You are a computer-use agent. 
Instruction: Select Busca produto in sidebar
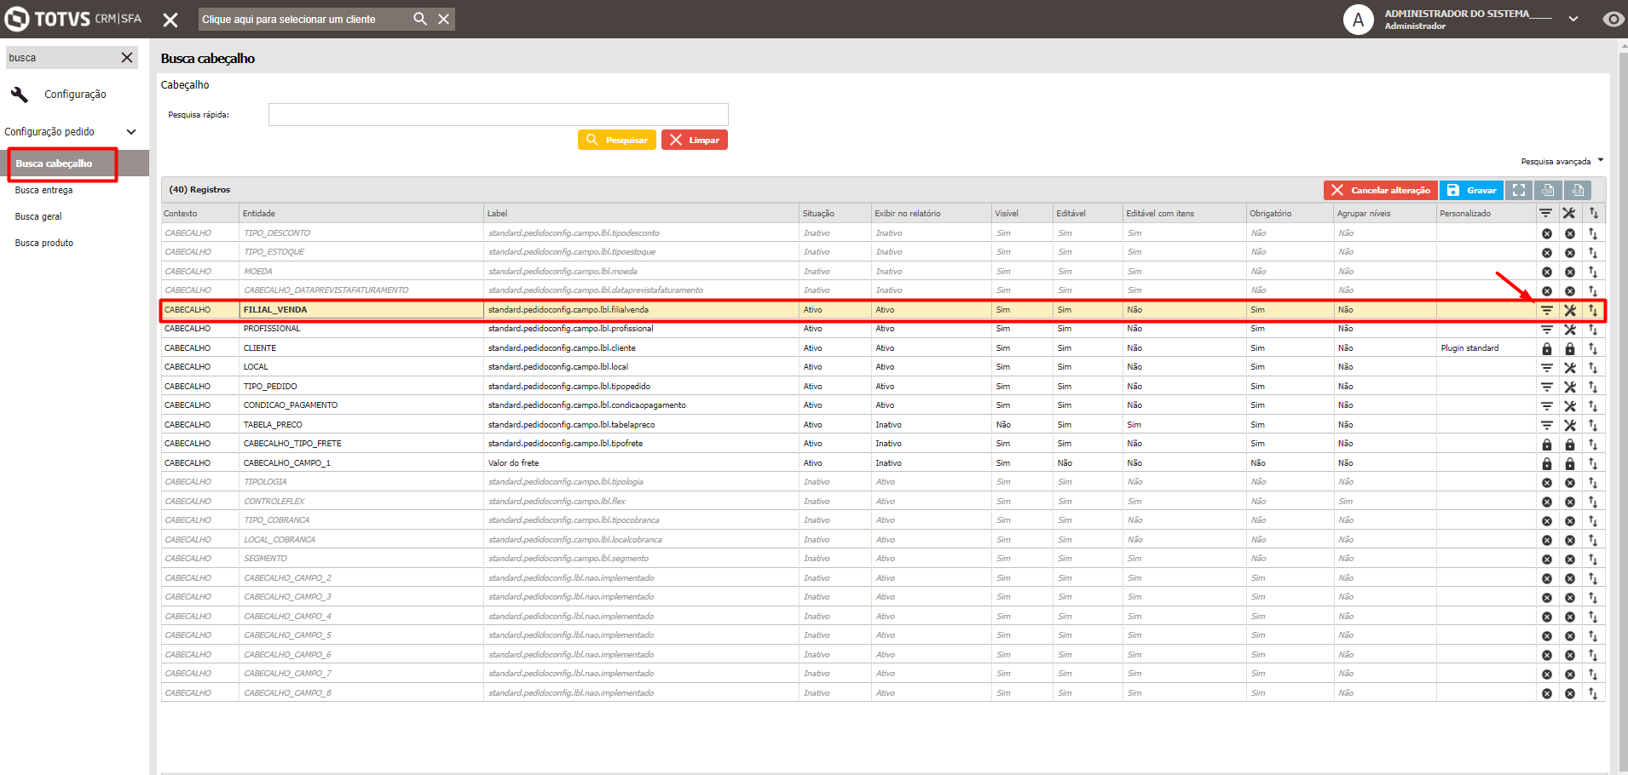pyautogui.click(x=44, y=243)
